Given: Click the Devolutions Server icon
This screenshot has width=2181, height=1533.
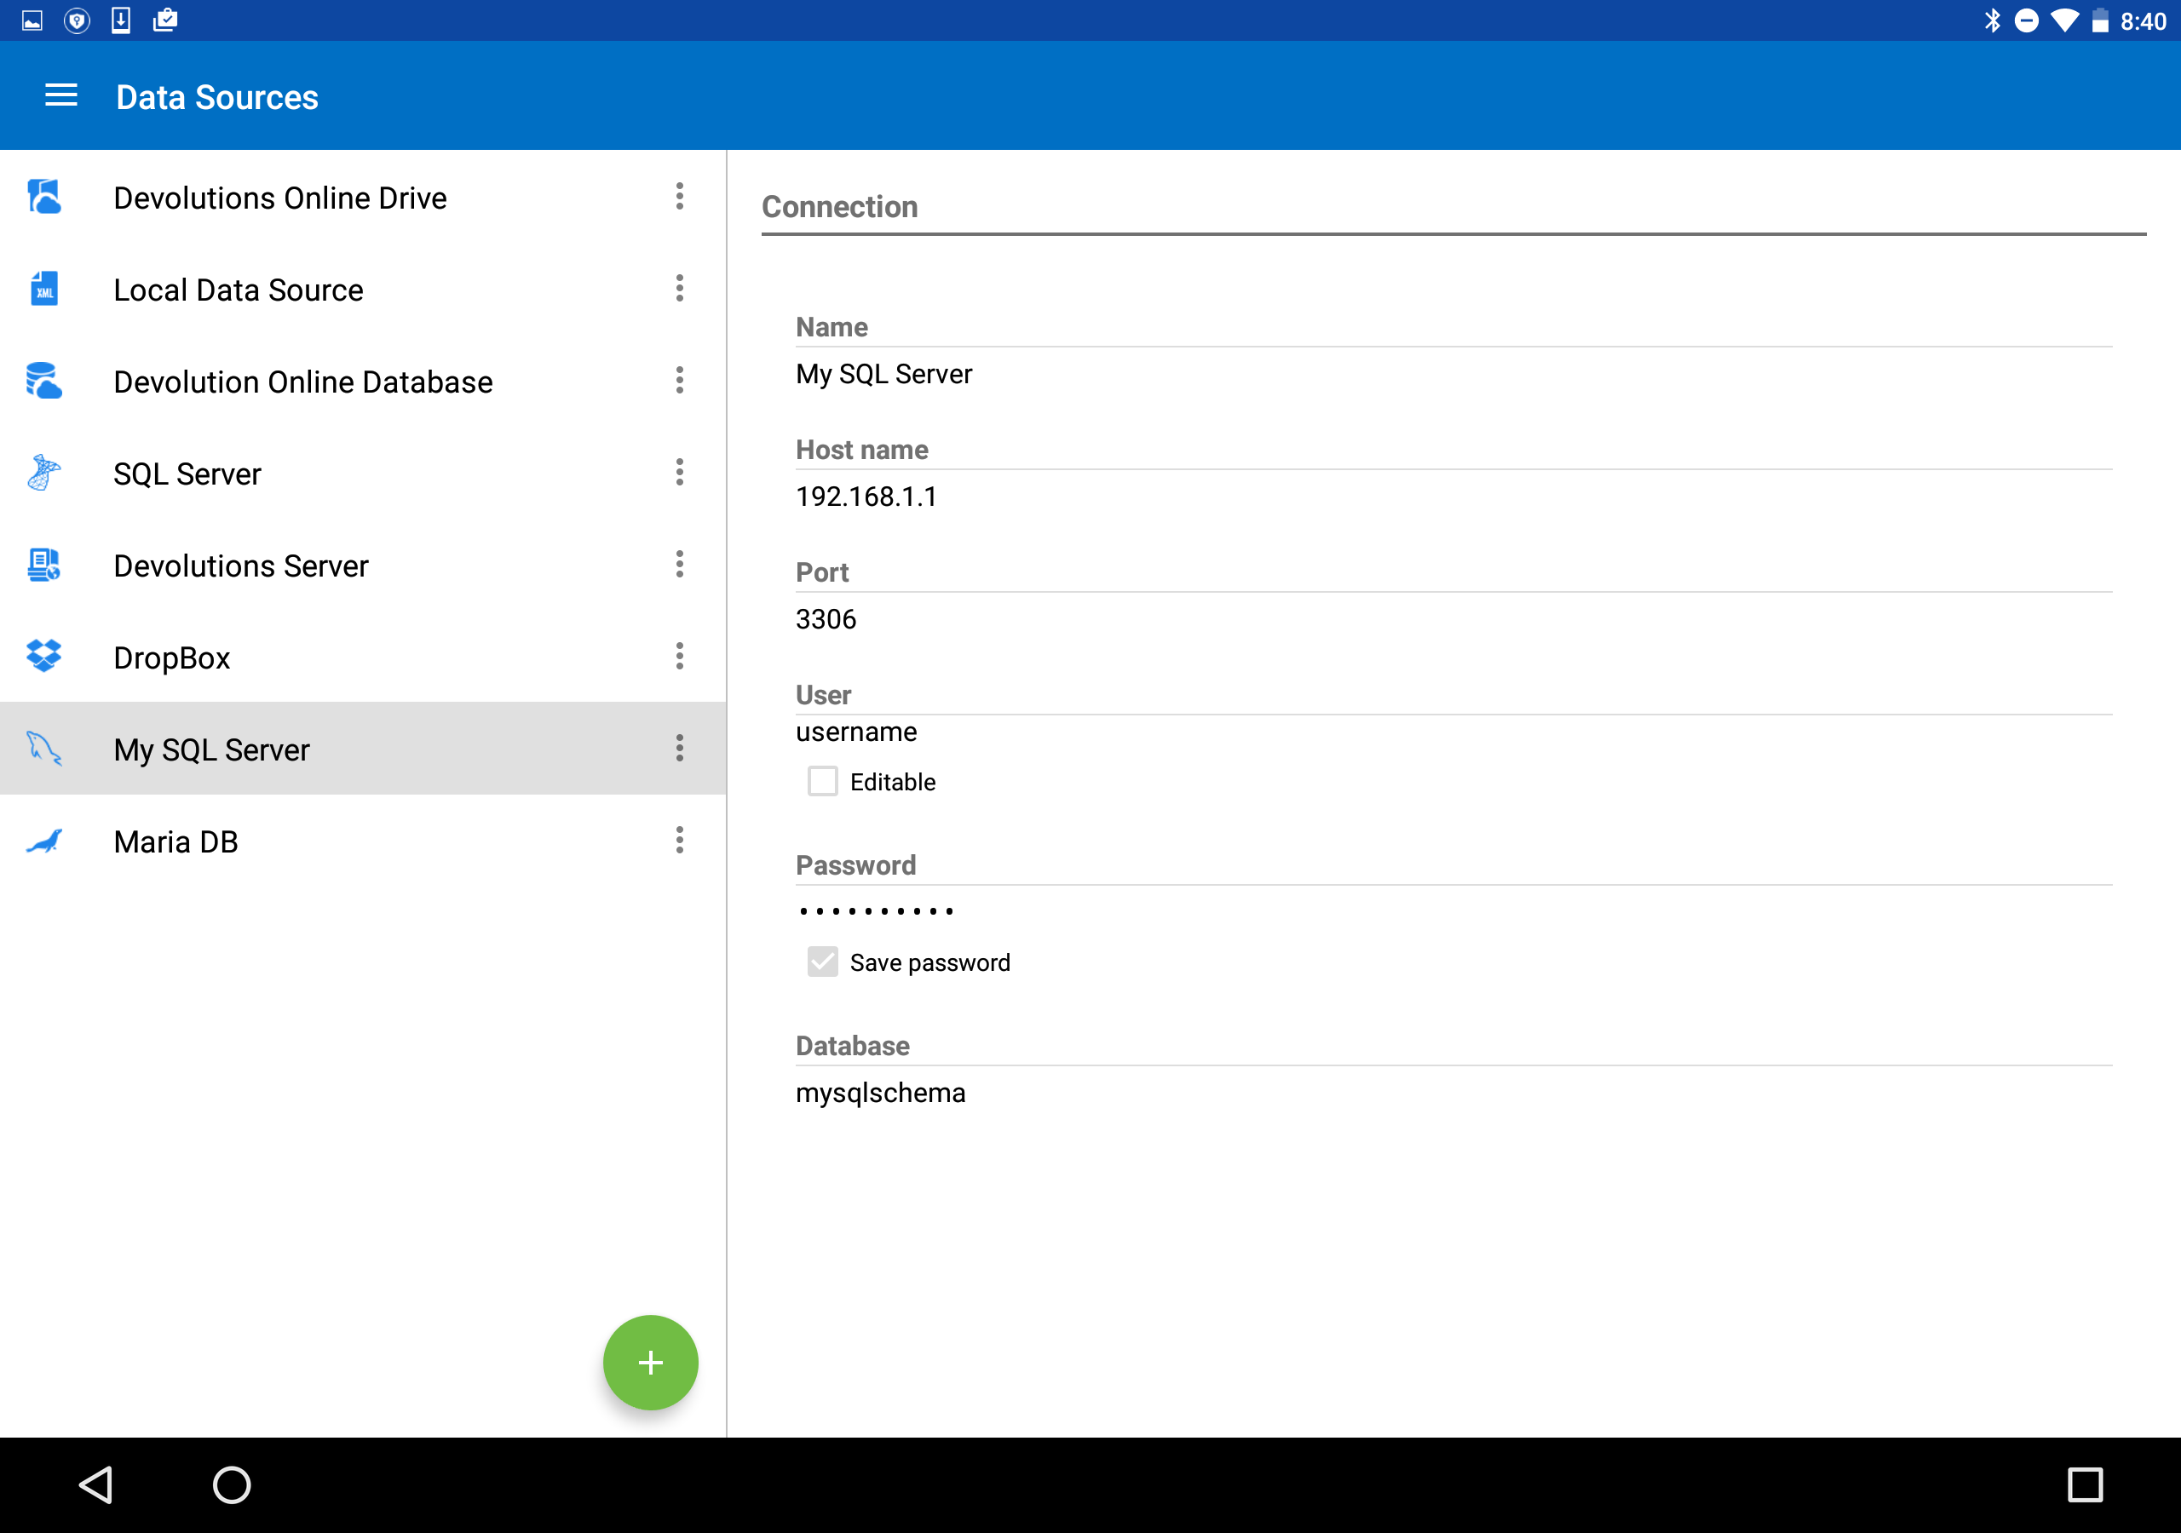Looking at the screenshot, I should pos(43,566).
